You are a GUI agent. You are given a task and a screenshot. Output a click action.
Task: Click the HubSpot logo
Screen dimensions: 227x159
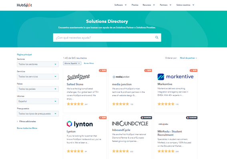[24, 5]
